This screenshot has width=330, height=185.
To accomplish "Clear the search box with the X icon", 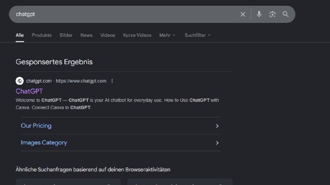I will pos(243,14).
